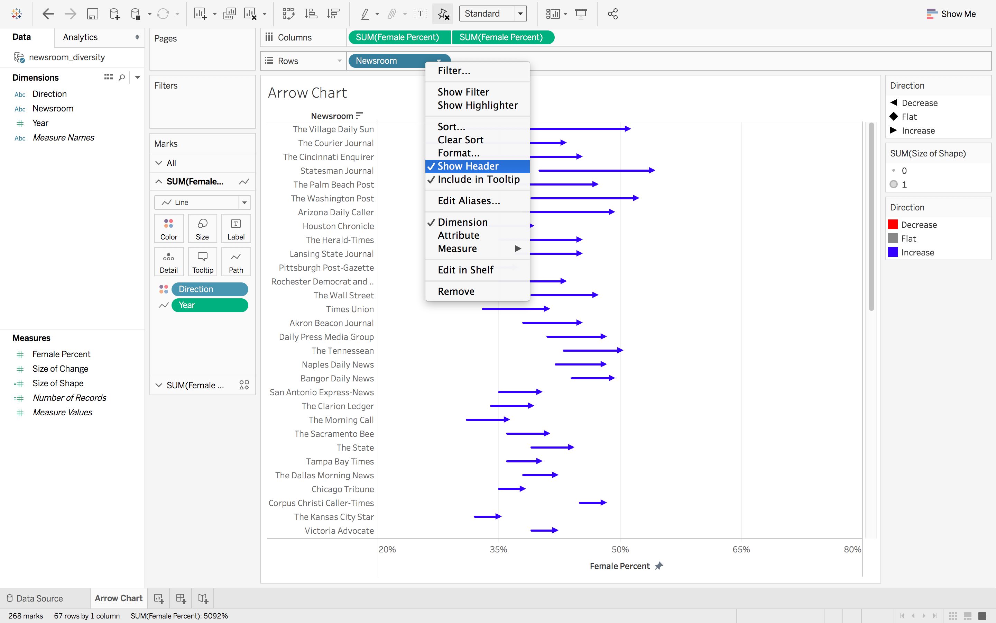This screenshot has height=623, width=996.
Task: Select the red Decrease color swatch
Action: pos(893,224)
